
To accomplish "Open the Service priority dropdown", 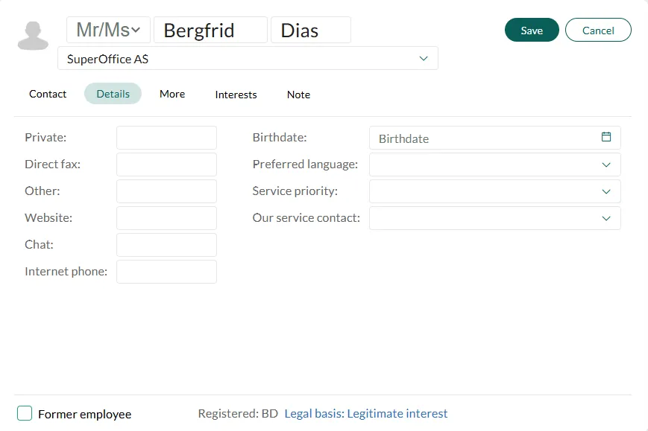I will (605, 191).
